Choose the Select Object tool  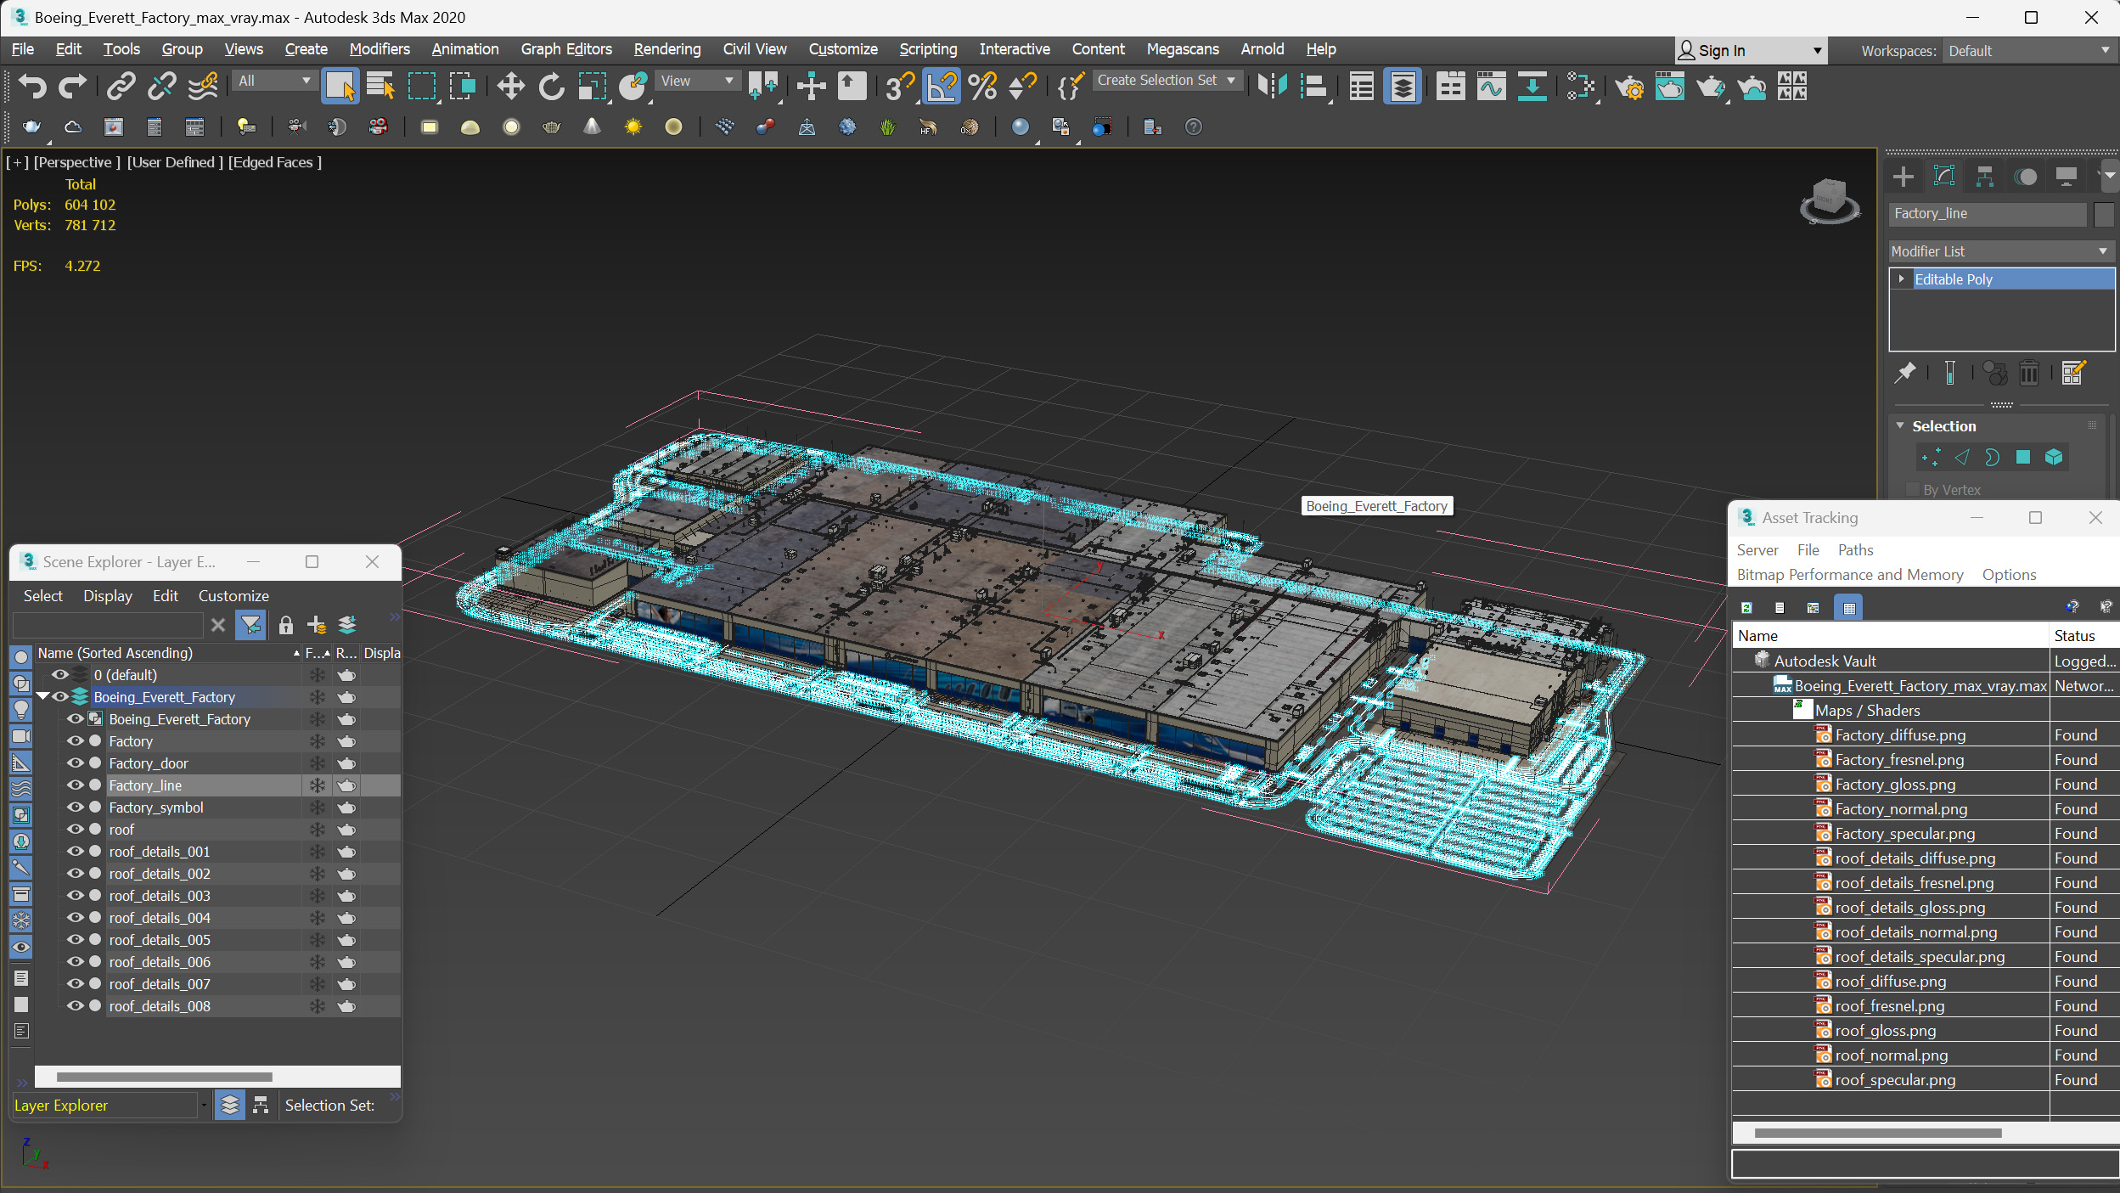click(340, 86)
